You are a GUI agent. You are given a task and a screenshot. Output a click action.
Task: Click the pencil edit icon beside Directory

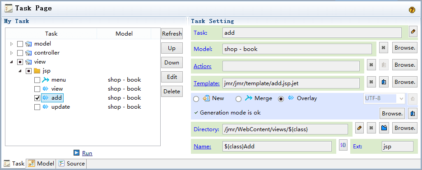pyautogui.click(x=359, y=128)
